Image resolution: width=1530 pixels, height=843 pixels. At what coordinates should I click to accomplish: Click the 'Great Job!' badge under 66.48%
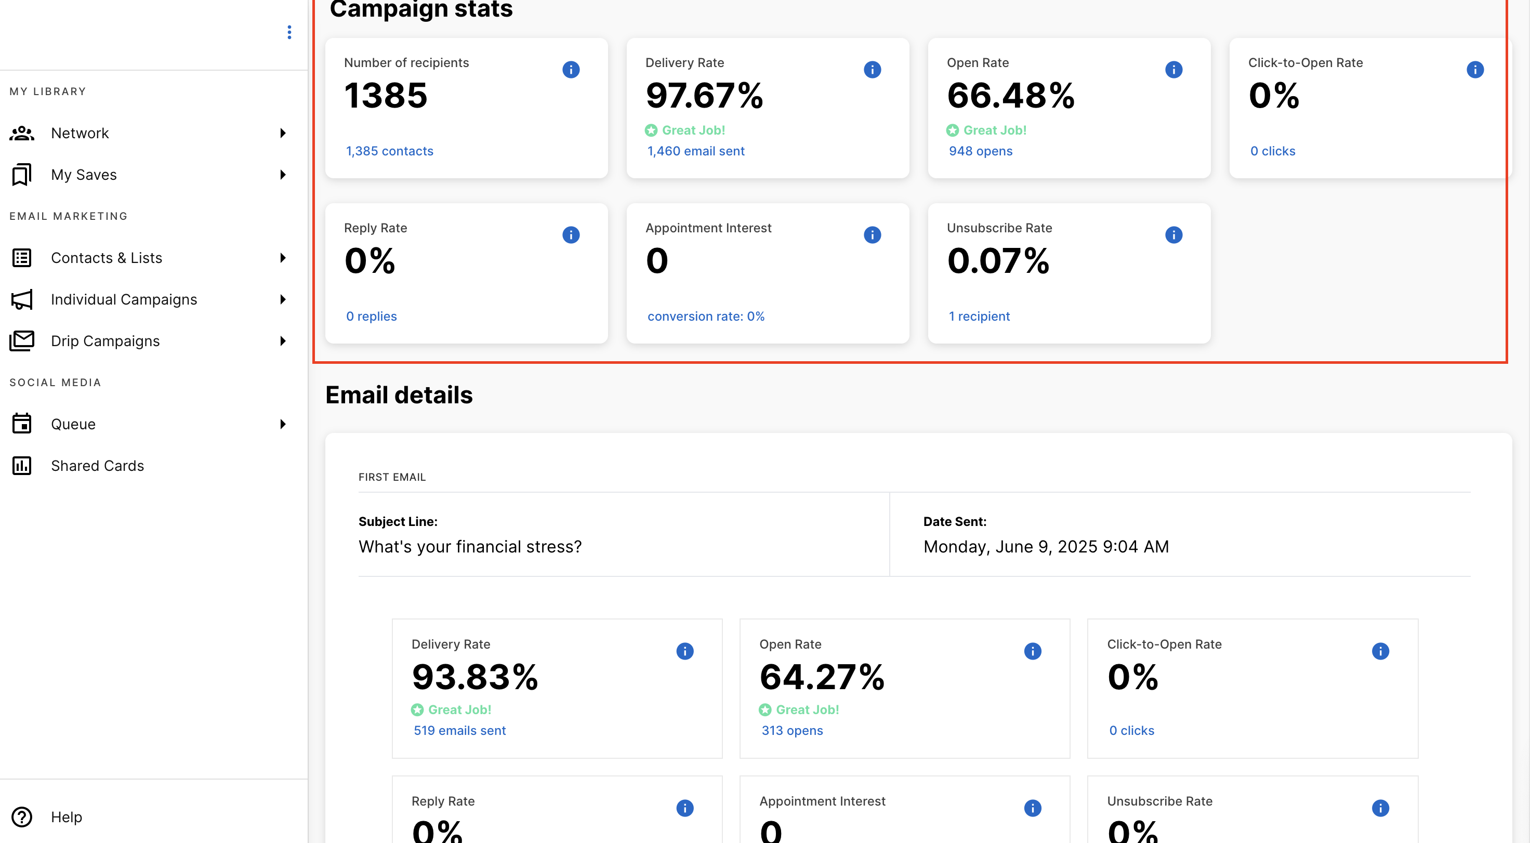click(x=986, y=130)
